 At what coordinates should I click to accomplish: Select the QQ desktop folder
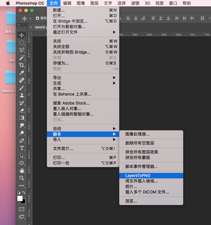pos(12,47)
